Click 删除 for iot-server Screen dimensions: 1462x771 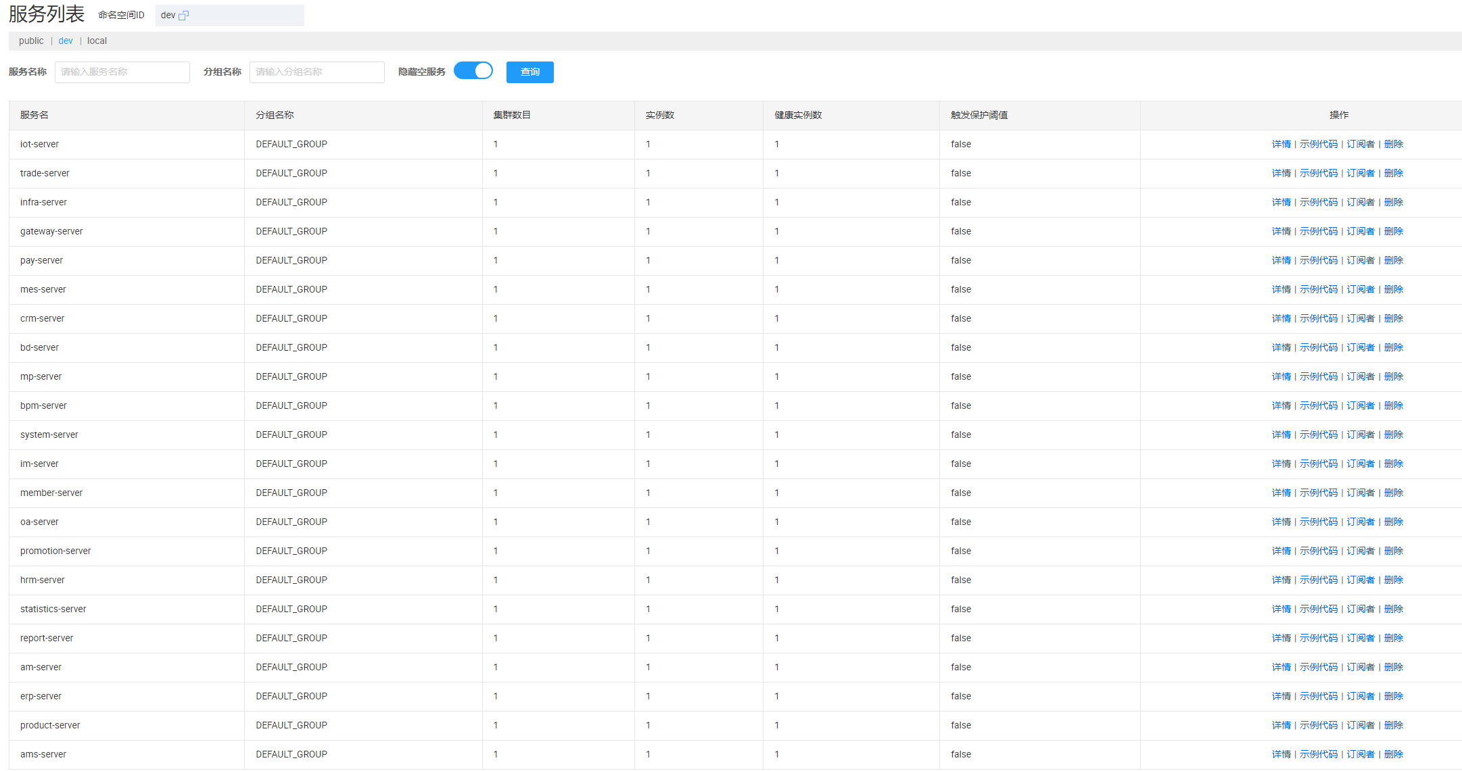(x=1394, y=145)
